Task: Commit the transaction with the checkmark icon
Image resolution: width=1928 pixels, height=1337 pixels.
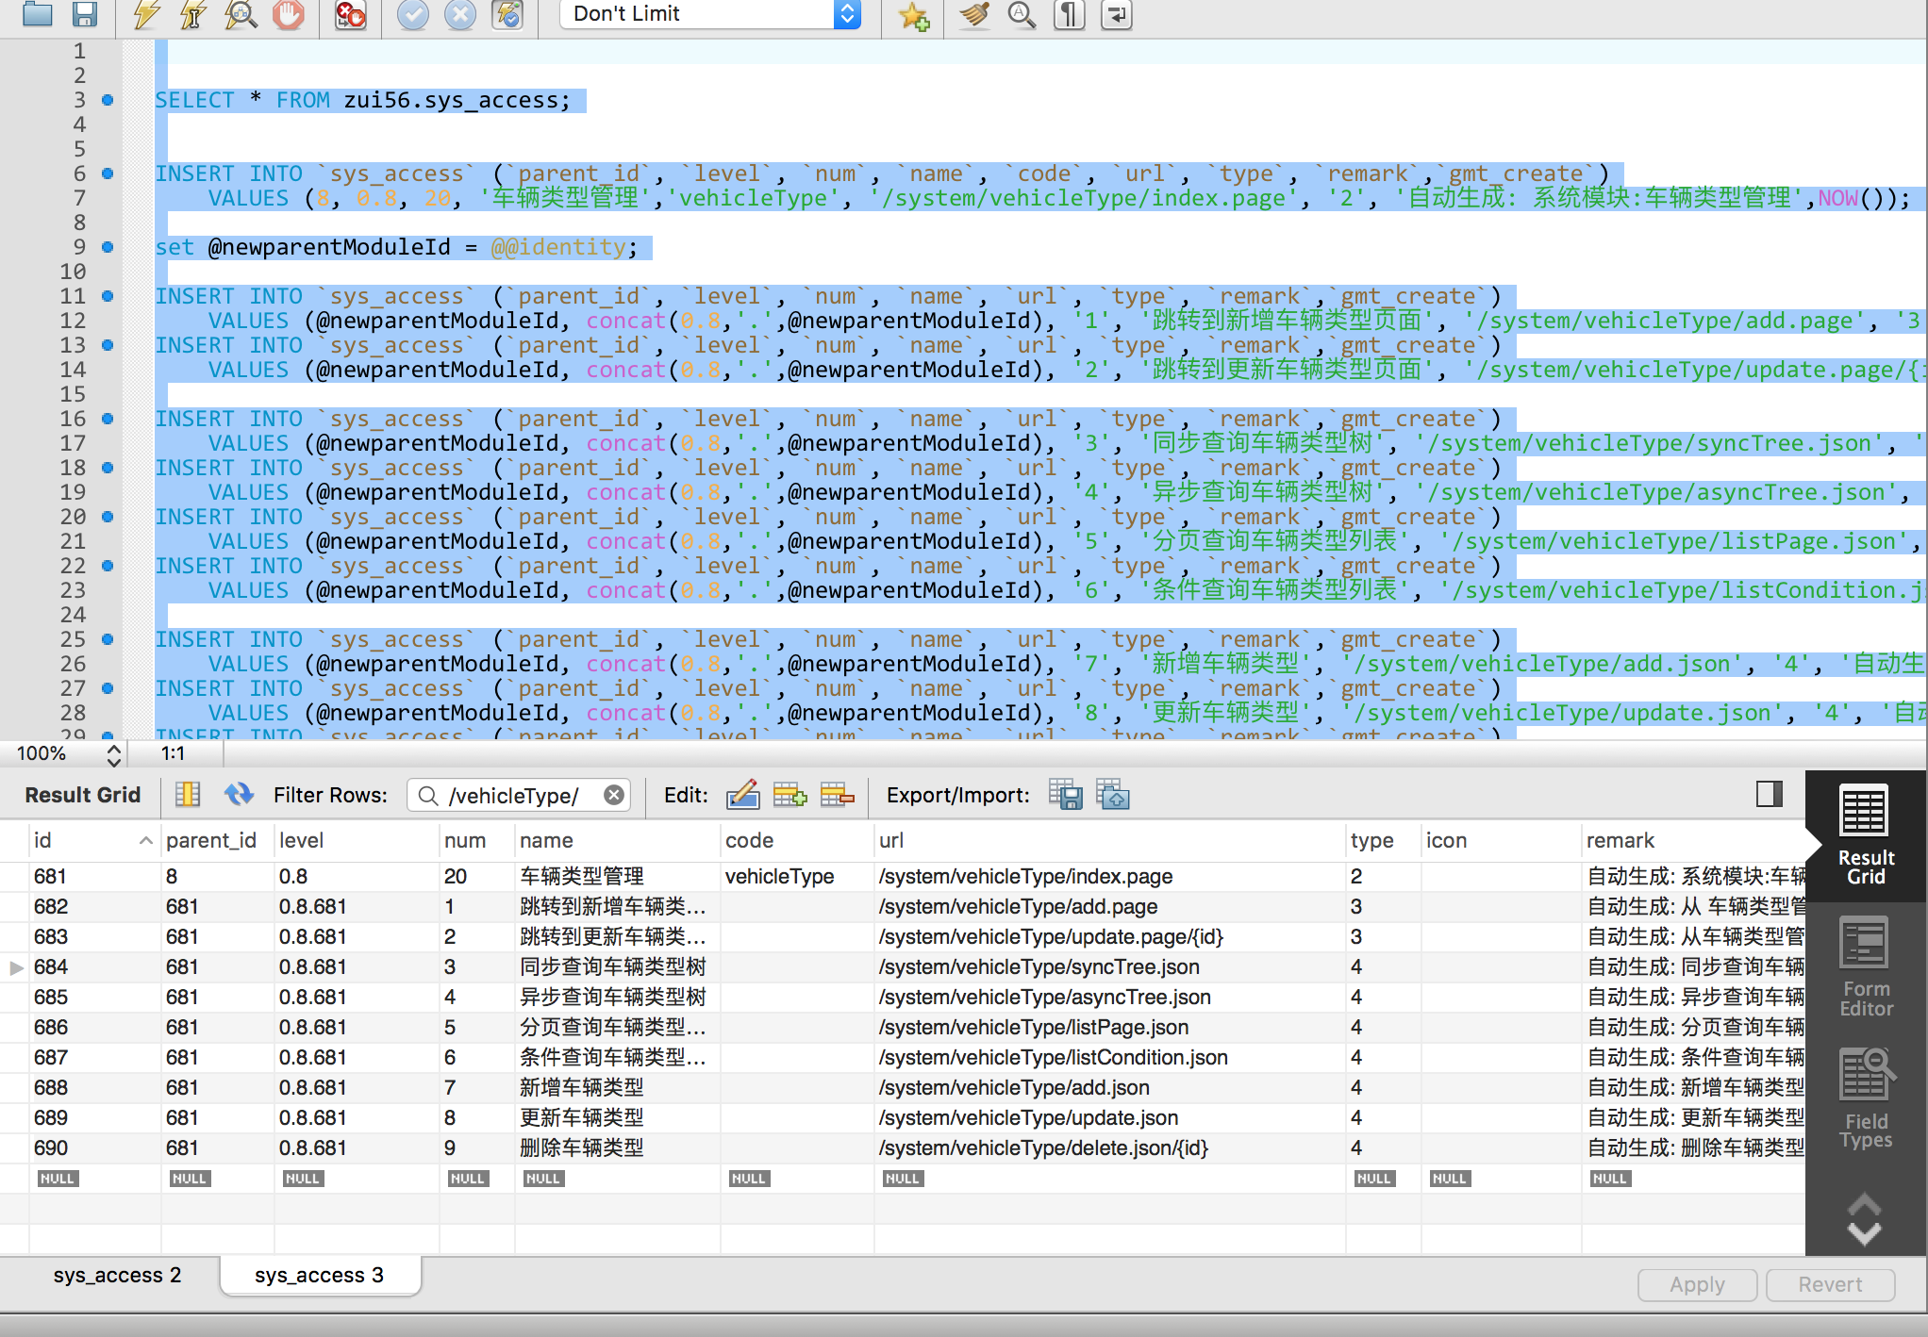Action: pos(412,14)
